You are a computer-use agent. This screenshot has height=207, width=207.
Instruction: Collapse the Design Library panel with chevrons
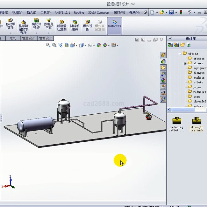click(170, 38)
